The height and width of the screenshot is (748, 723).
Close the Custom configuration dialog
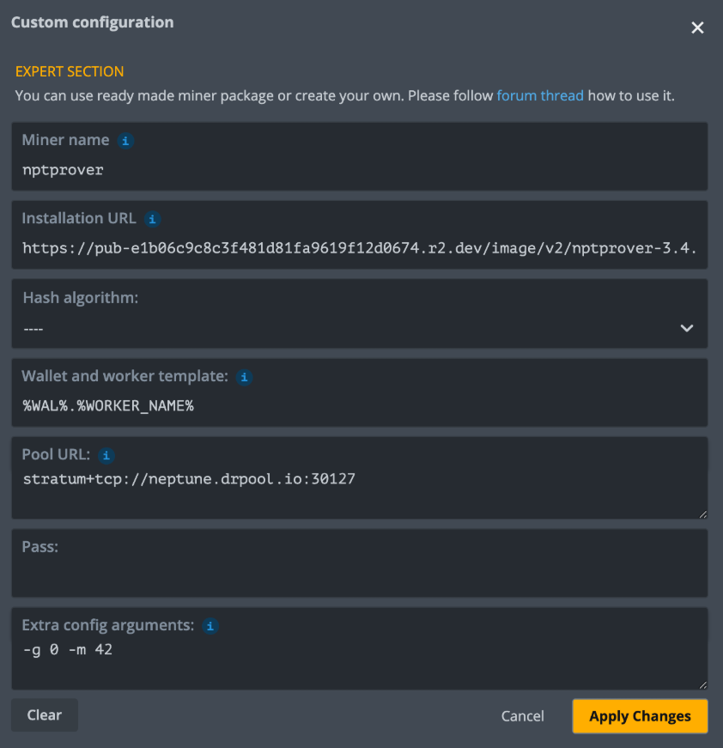697,27
